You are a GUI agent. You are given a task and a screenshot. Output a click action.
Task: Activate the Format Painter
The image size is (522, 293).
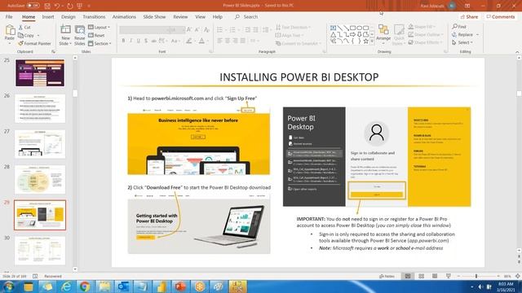coord(34,43)
